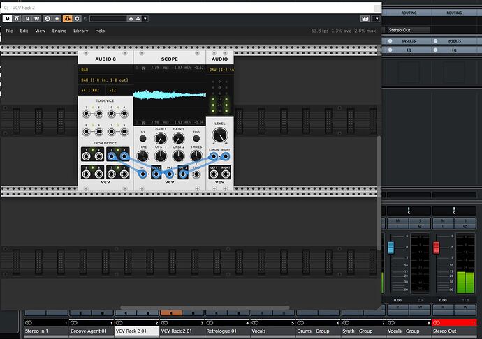The height and width of the screenshot is (339, 482).
Task: Click the copy A to B settings icon
Action: click(57, 19)
